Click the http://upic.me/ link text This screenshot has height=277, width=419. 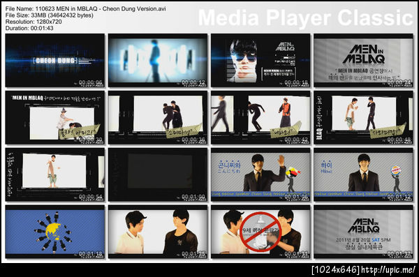pyautogui.click(x=388, y=270)
